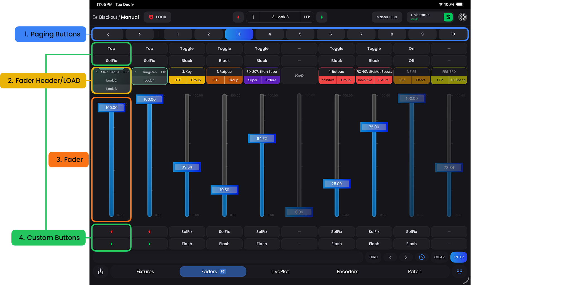Toggle the LOCK button

157,17
